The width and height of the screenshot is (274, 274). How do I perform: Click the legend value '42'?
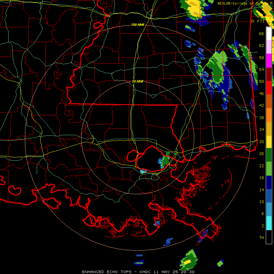point(262,106)
